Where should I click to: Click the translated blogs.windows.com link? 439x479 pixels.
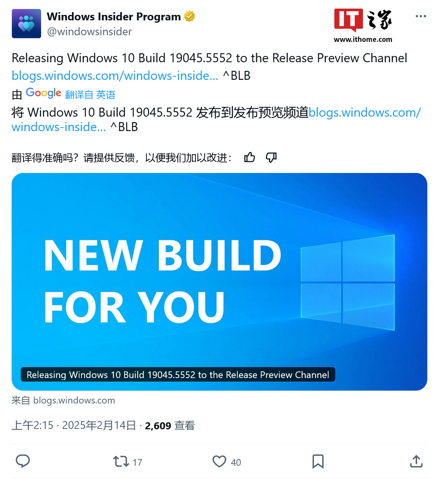216,119
